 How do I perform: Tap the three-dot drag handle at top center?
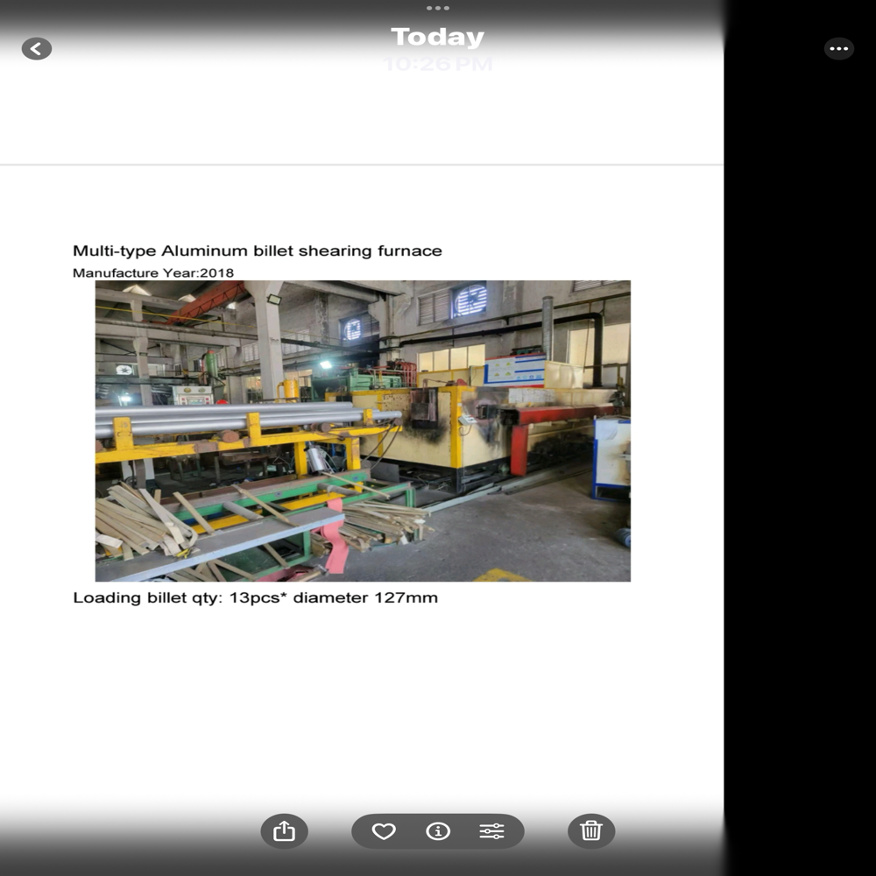[x=438, y=9]
